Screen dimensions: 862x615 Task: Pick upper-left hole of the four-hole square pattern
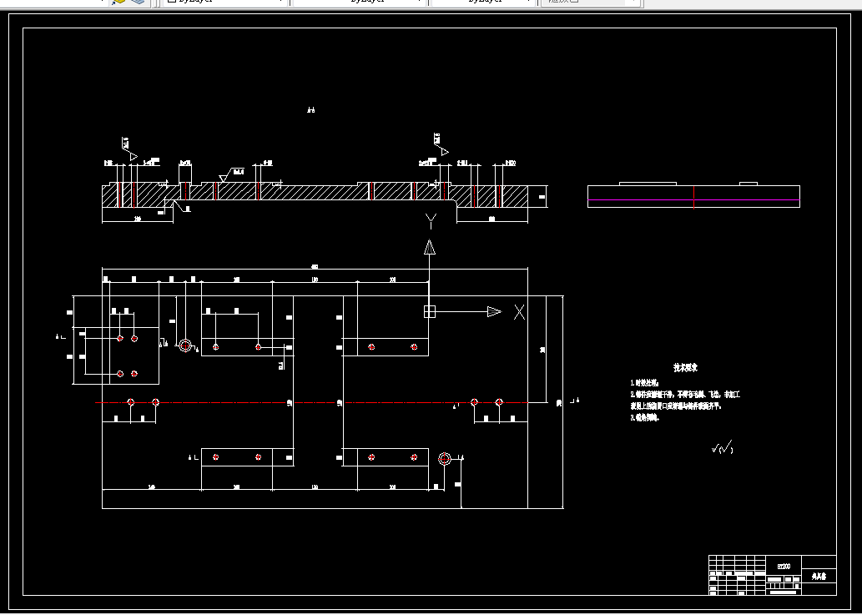click(120, 339)
